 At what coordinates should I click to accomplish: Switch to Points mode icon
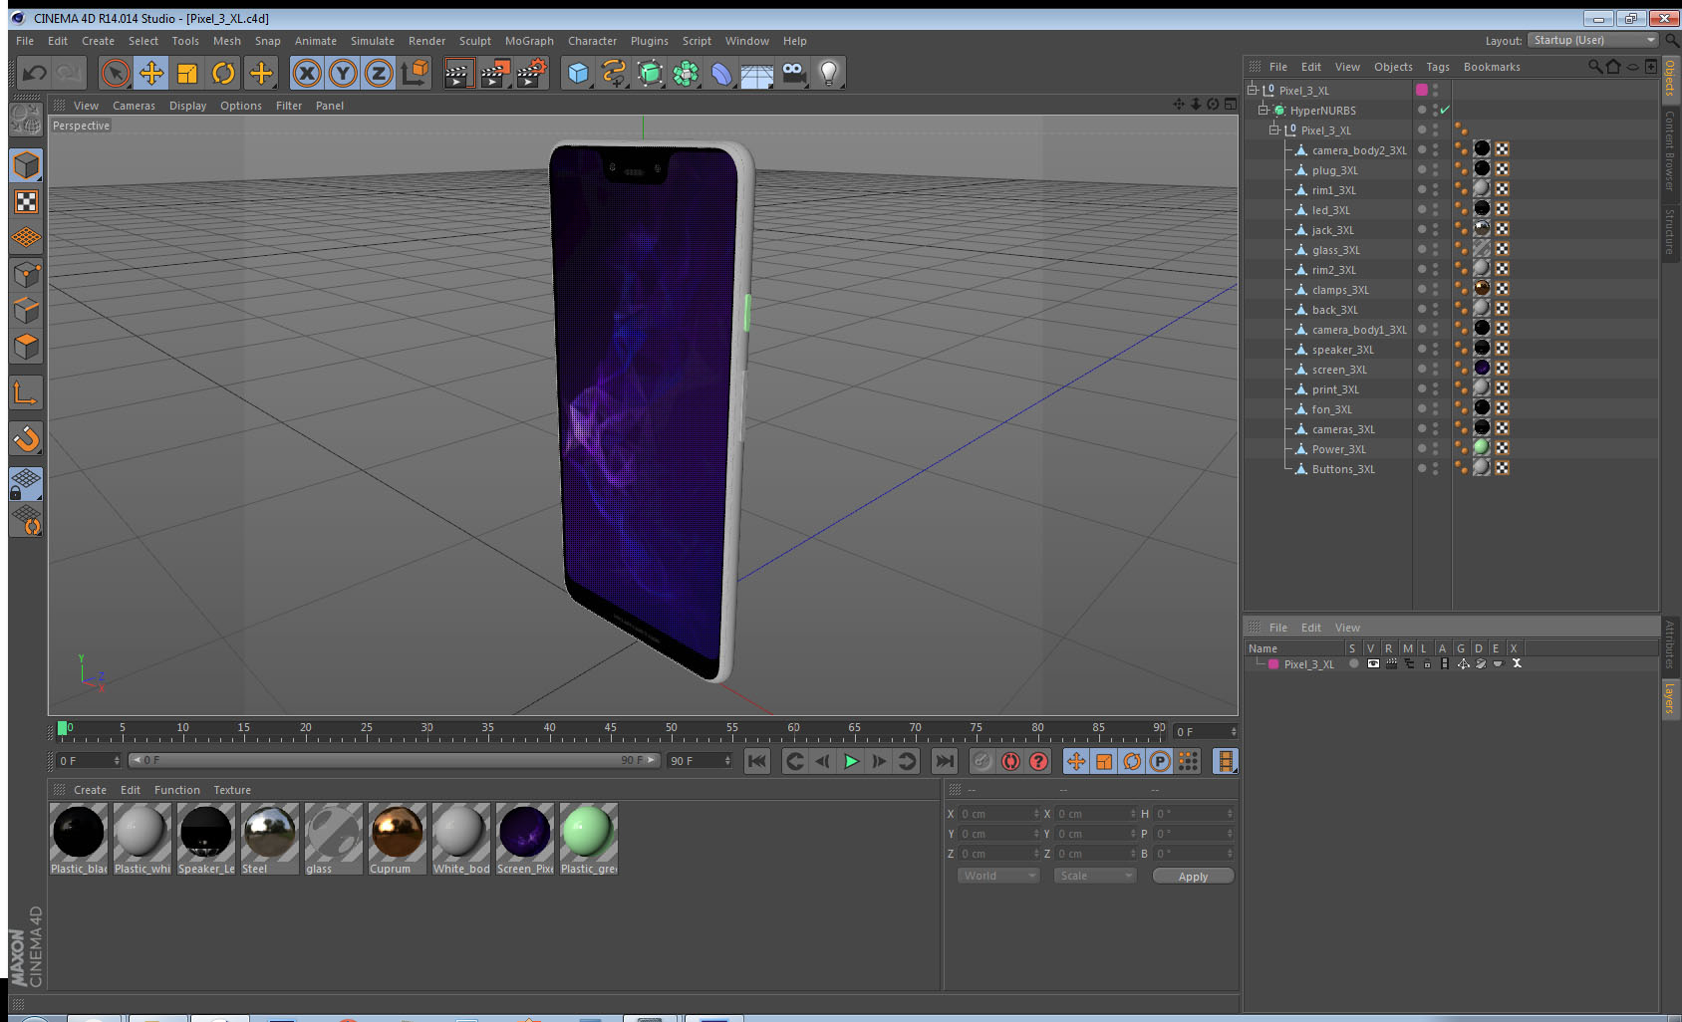(x=26, y=274)
